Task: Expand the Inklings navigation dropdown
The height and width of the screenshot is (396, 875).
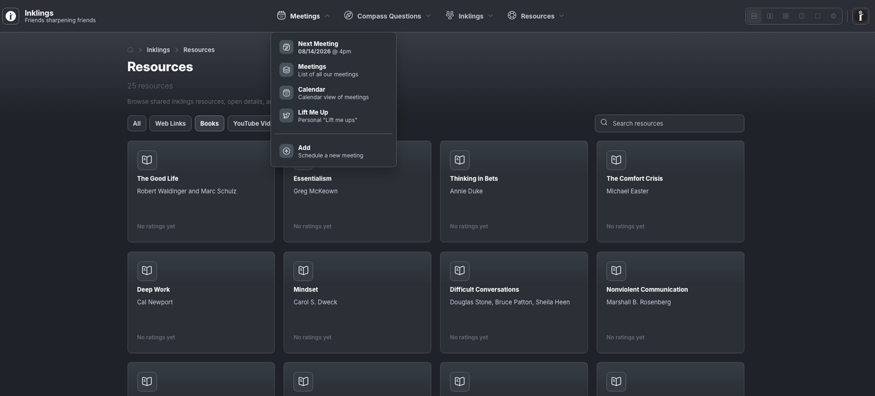Action: click(469, 16)
